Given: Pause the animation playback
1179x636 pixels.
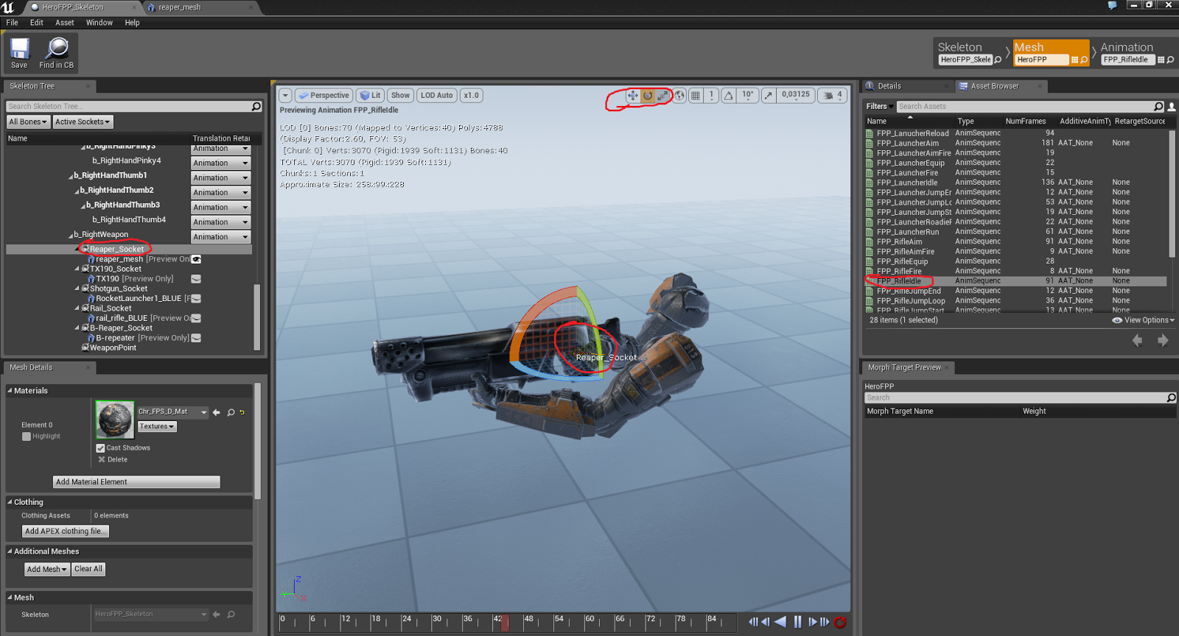Looking at the screenshot, I should [x=797, y=622].
